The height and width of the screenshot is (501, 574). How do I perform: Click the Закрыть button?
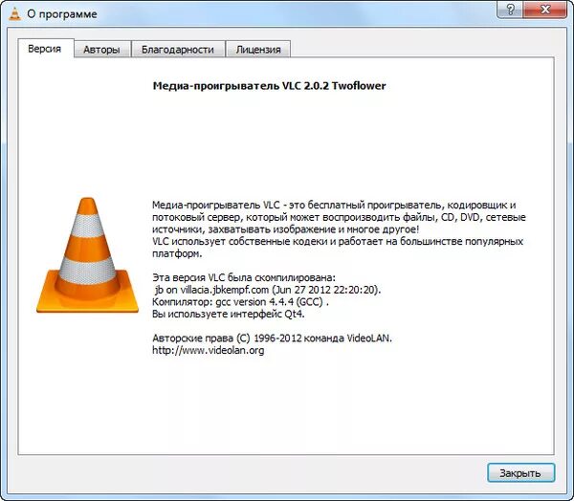[520, 473]
